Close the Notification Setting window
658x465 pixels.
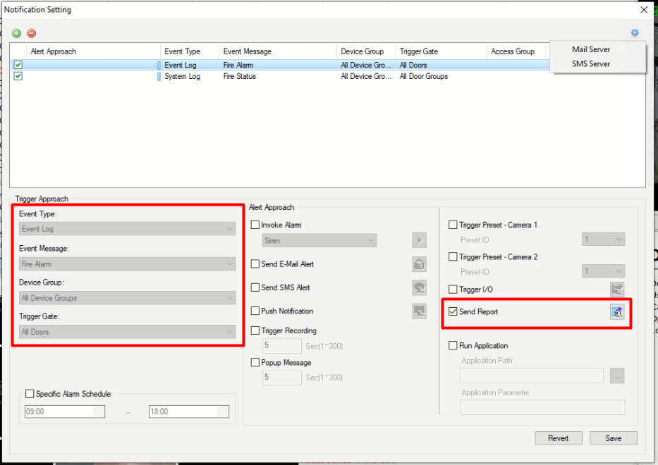(x=644, y=10)
